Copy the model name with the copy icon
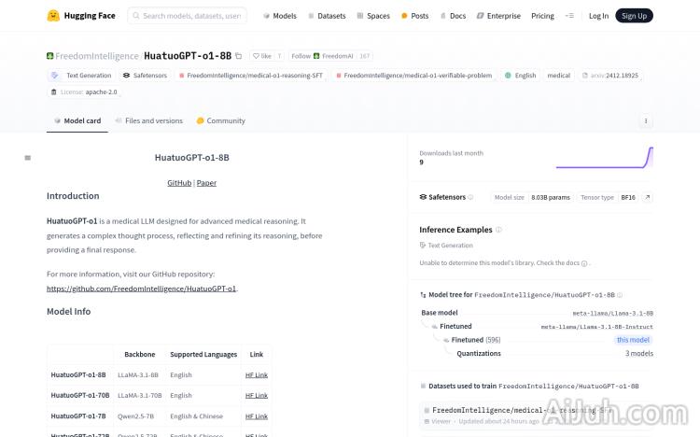Screen dimensions: 700x437 point(239,56)
